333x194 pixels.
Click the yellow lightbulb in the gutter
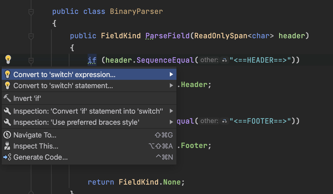tap(8, 59)
